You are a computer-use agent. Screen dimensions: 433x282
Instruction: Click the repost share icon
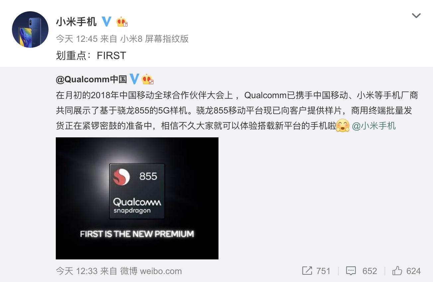click(x=307, y=271)
